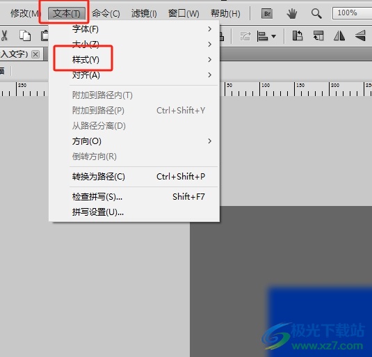Open the 帮助(H) menu
Screen dimensions: 372x357
click(225, 13)
